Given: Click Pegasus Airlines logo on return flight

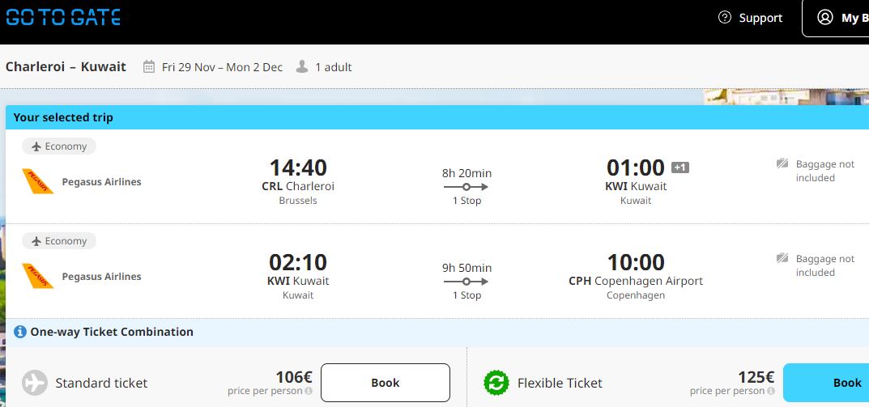Looking at the screenshot, I should (x=38, y=276).
